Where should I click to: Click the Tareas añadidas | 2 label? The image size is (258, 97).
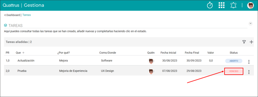[x=19, y=42]
